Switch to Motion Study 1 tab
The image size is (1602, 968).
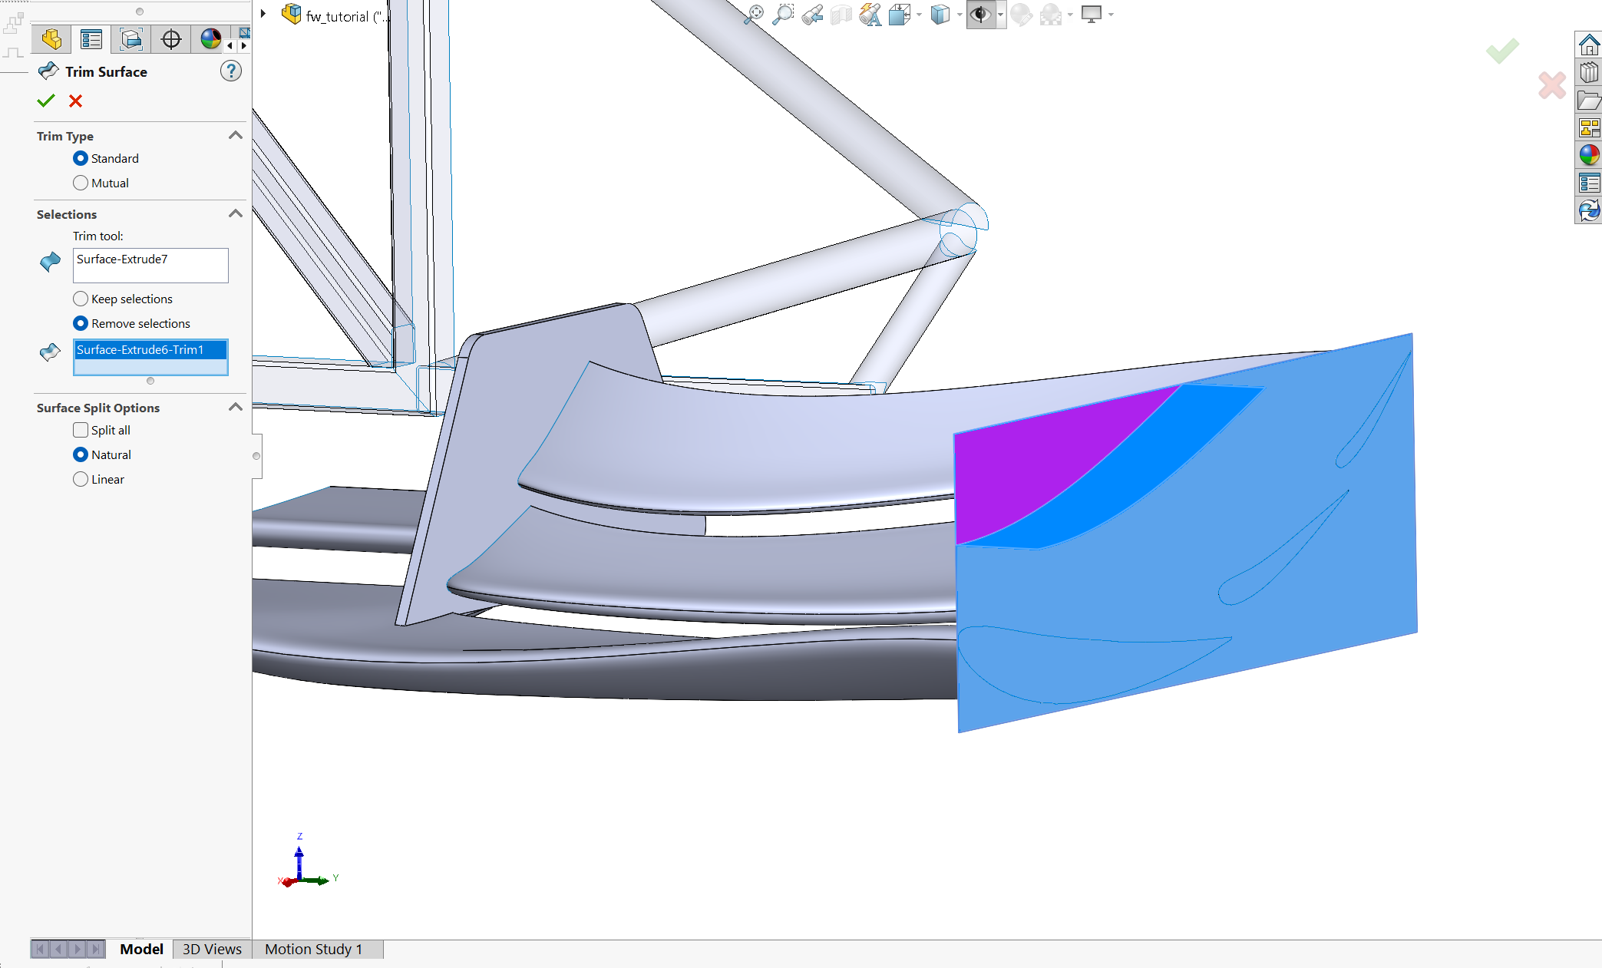313,949
